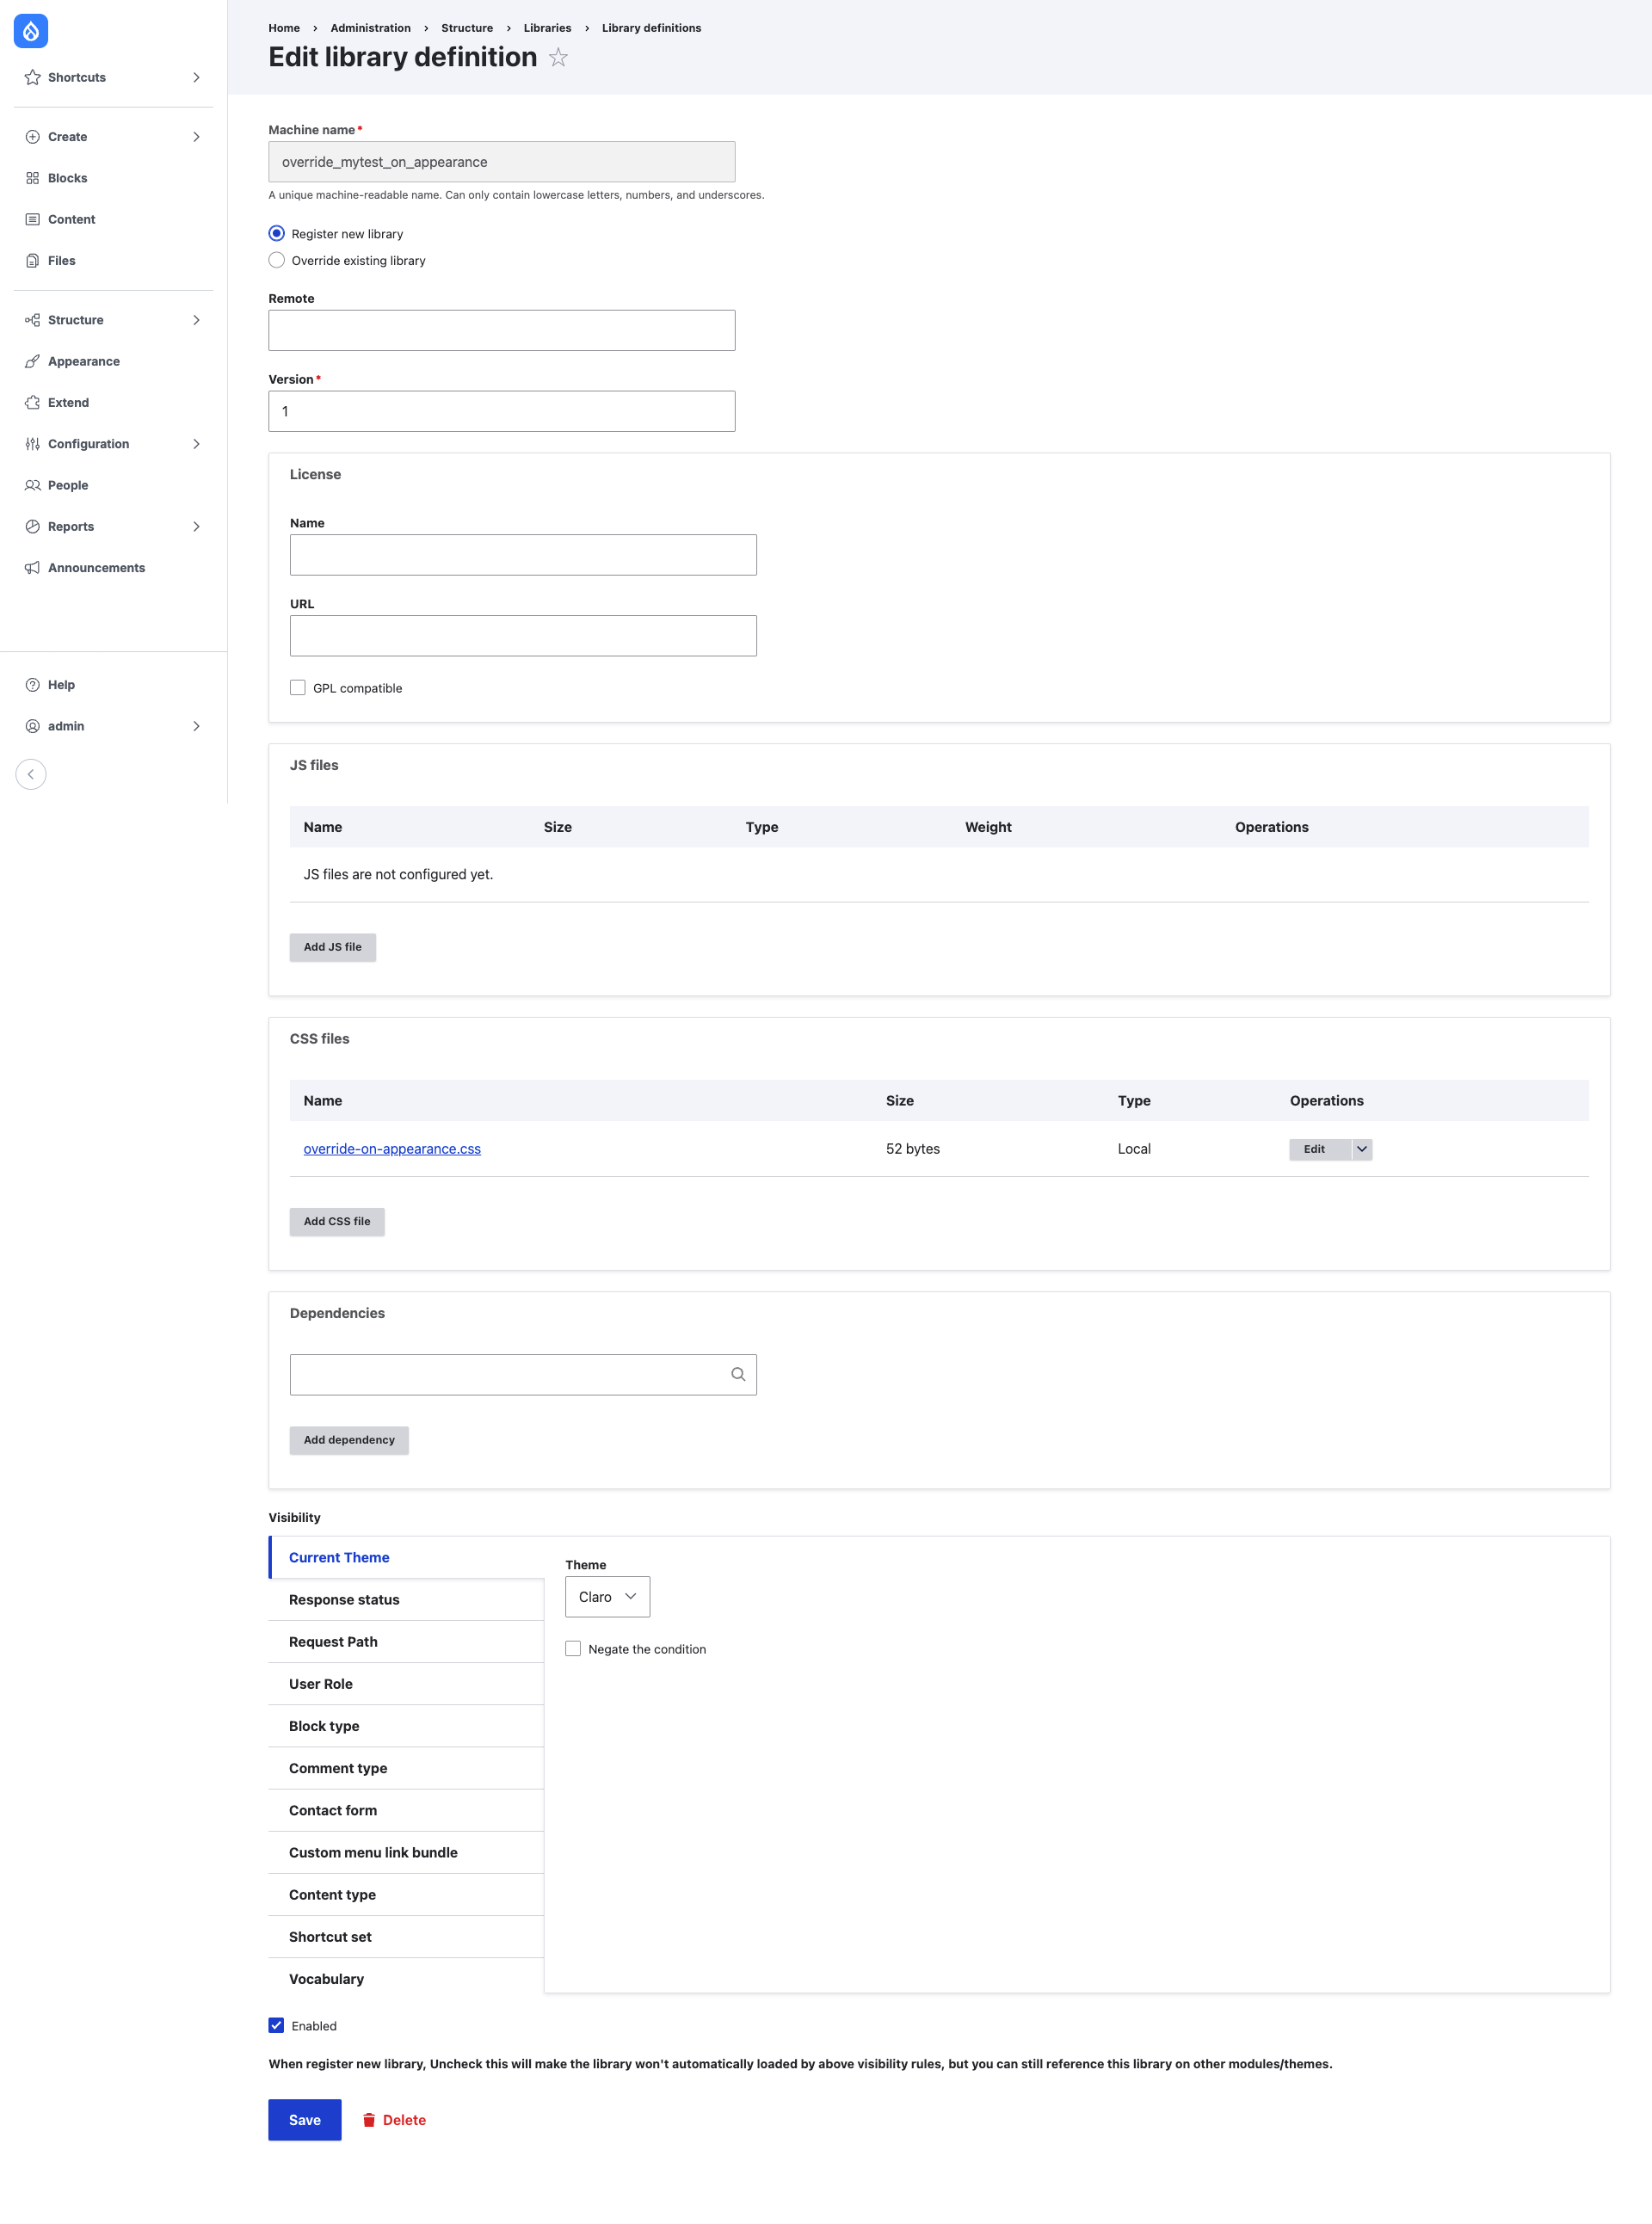Switch to the User Role visibility tab
This screenshot has height=2224, width=1652.
(321, 1683)
